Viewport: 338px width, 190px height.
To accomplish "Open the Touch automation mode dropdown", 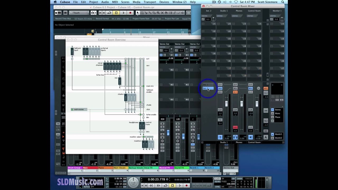I will [79, 13].
